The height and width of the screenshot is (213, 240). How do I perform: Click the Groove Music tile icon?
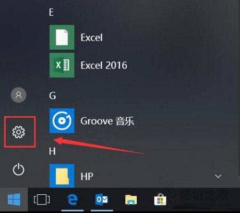coord(62,121)
